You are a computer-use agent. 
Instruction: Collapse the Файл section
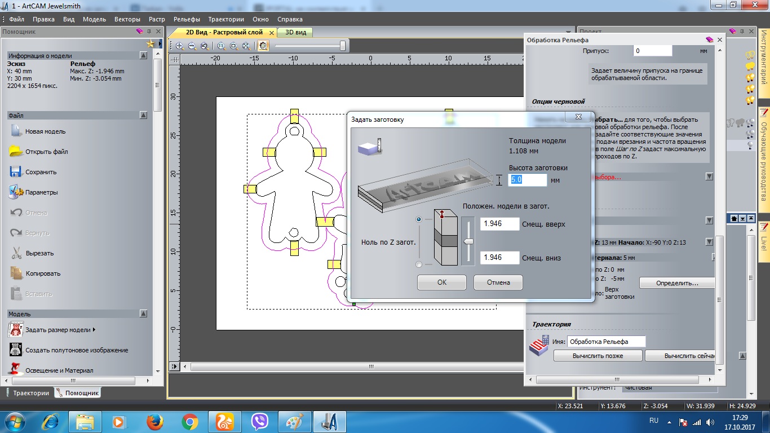coord(143,115)
